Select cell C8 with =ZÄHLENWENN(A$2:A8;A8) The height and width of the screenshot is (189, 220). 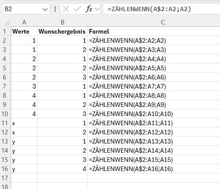154,95
